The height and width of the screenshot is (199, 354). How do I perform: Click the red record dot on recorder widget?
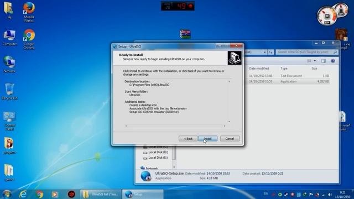(x=190, y=6)
